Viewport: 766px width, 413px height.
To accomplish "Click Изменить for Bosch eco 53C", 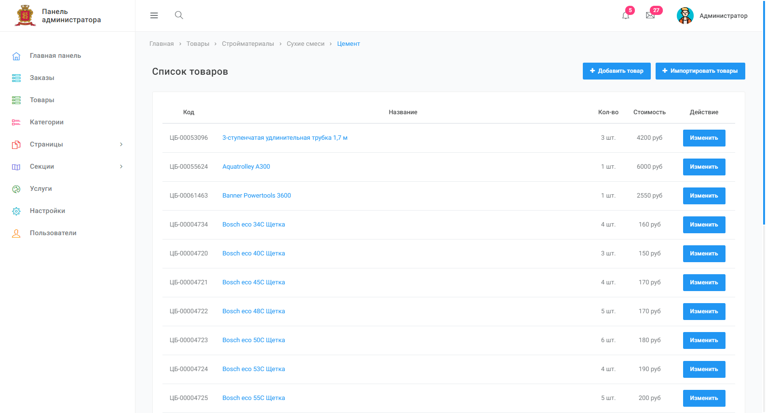I will pos(704,369).
